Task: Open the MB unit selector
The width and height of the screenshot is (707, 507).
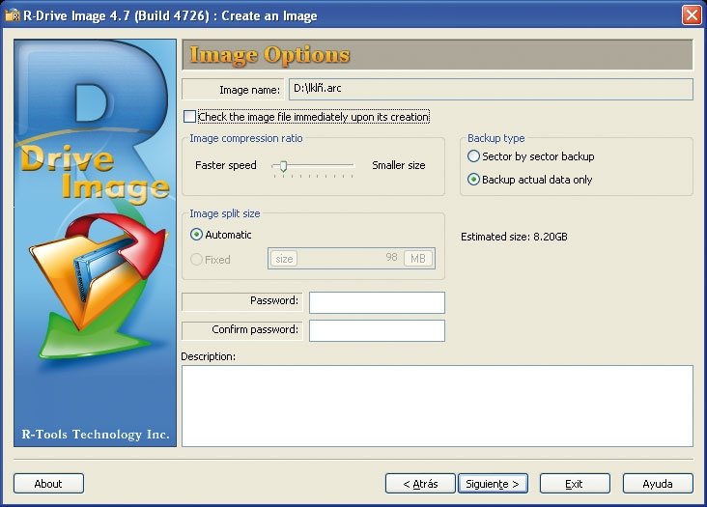Action: pos(417,258)
